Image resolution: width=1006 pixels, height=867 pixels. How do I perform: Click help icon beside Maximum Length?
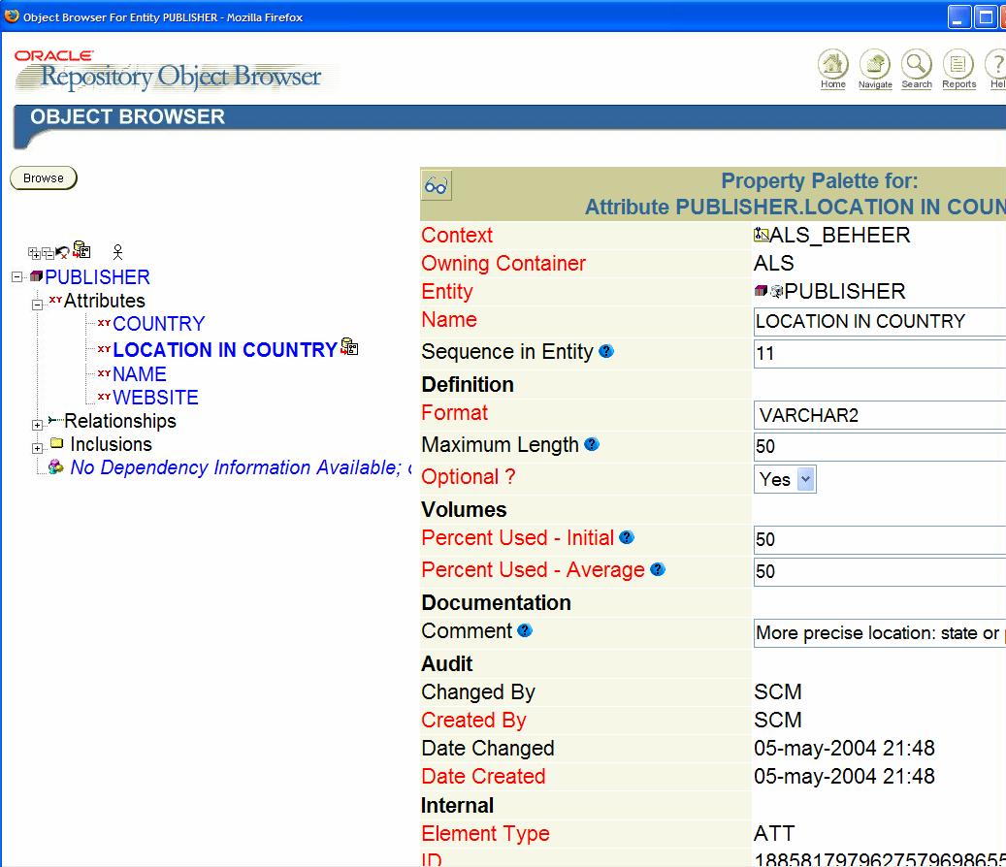592,444
